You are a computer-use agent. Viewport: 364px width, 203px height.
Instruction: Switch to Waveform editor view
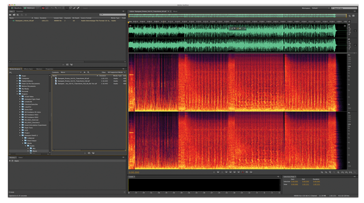(16, 8)
